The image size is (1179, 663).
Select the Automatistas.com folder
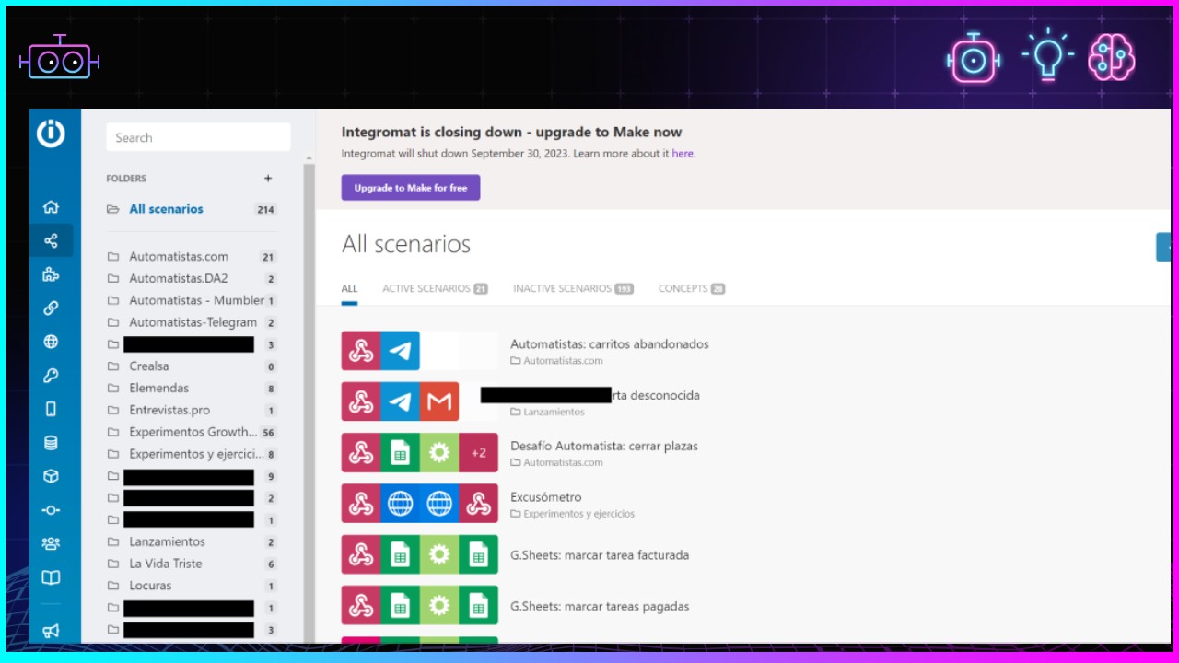(179, 257)
